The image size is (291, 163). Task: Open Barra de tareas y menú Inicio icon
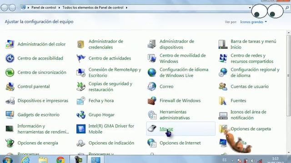223,44
